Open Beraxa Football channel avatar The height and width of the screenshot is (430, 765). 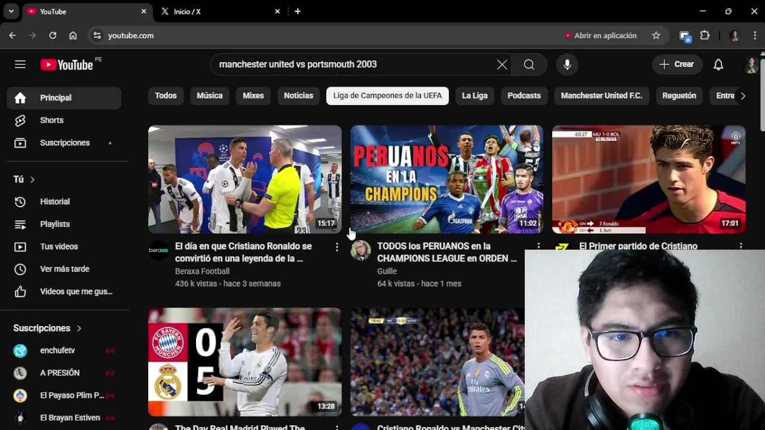click(x=158, y=250)
